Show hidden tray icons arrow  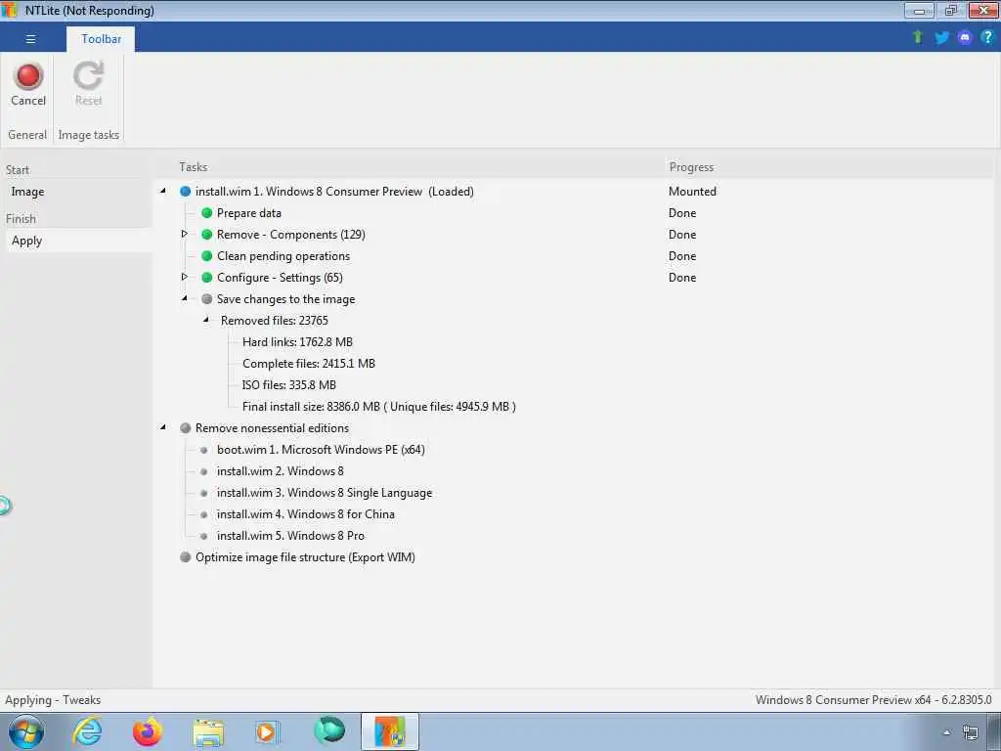coord(946,732)
